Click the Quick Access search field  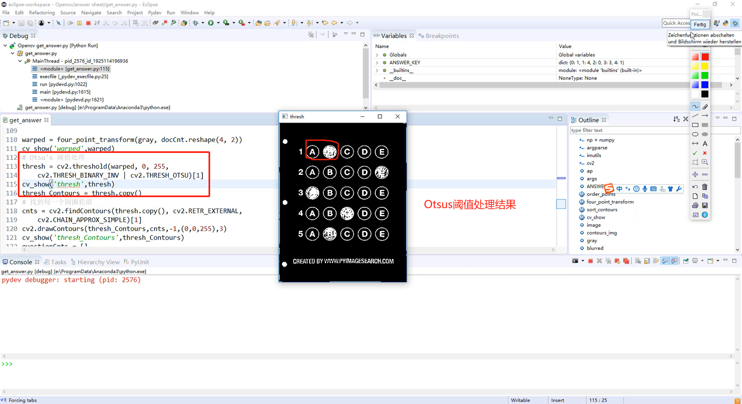tap(676, 23)
